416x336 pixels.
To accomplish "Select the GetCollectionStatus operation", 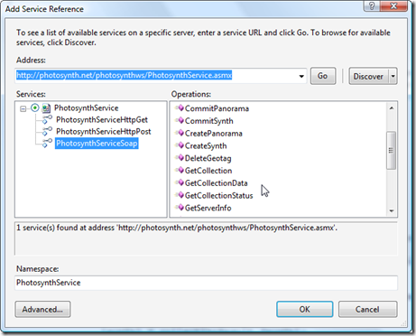I will [x=219, y=196].
